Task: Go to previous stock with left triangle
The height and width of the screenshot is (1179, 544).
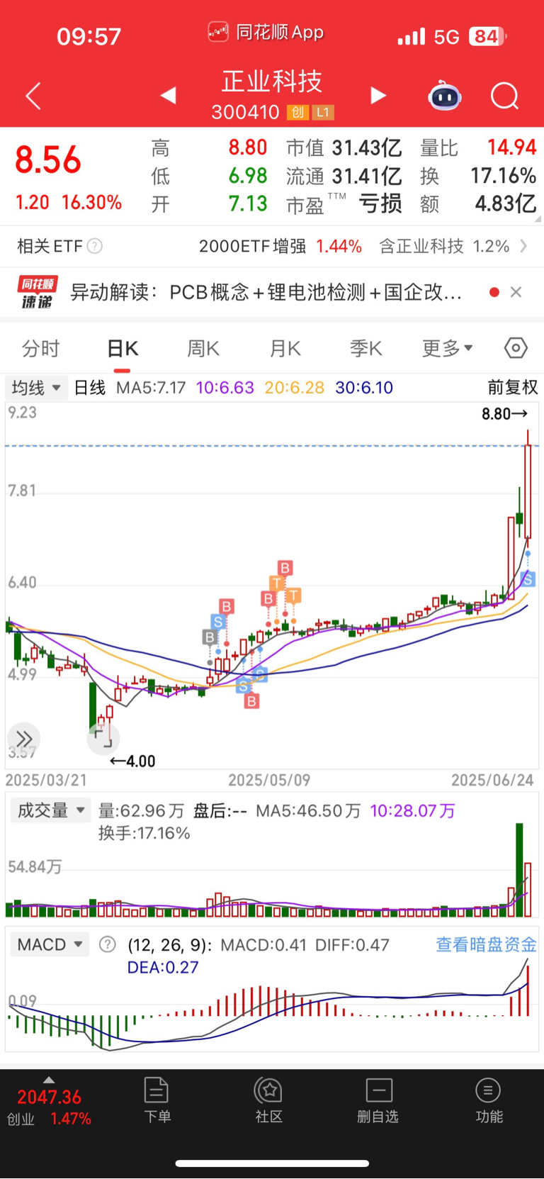Action: click(168, 95)
